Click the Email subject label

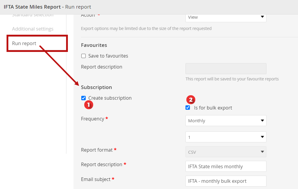(96, 179)
